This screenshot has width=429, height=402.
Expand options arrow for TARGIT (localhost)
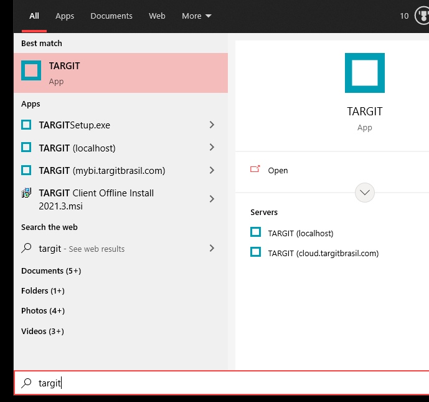click(x=212, y=147)
